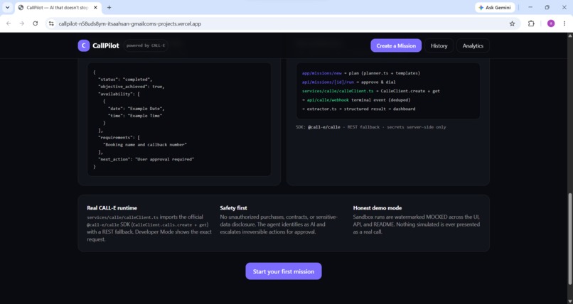
Task: Restore down the browser window
Action: click(547, 7)
